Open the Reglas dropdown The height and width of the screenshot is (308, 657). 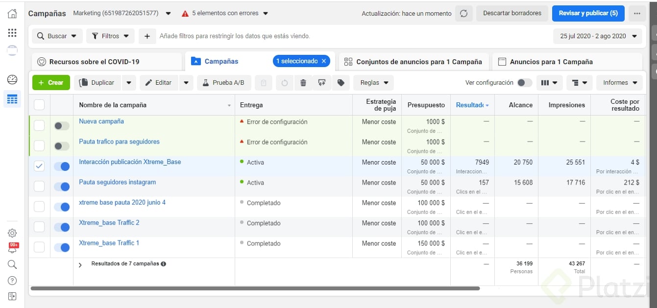point(373,83)
